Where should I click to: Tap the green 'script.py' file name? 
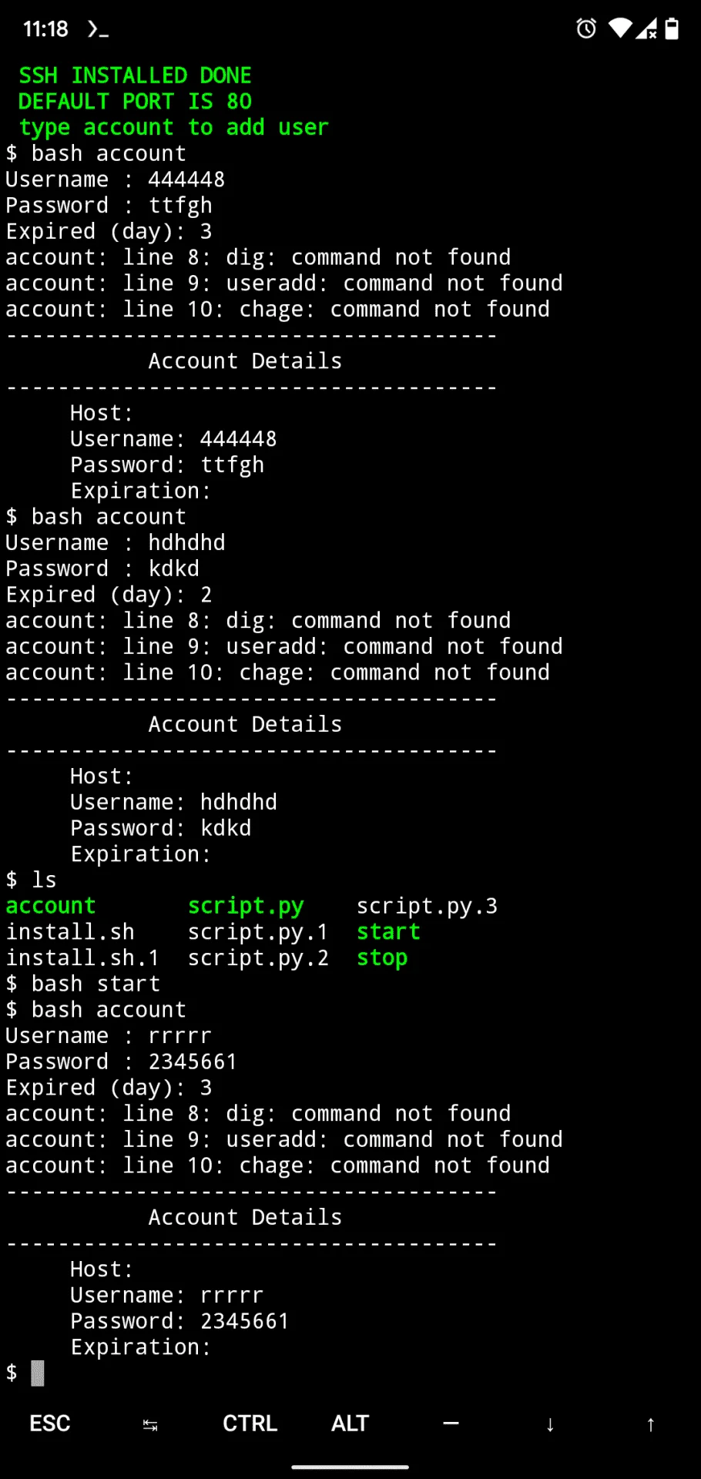point(246,906)
